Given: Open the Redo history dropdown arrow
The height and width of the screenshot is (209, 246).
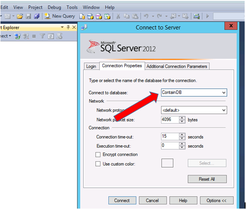Looking at the screenshot, I should [166, 16].
